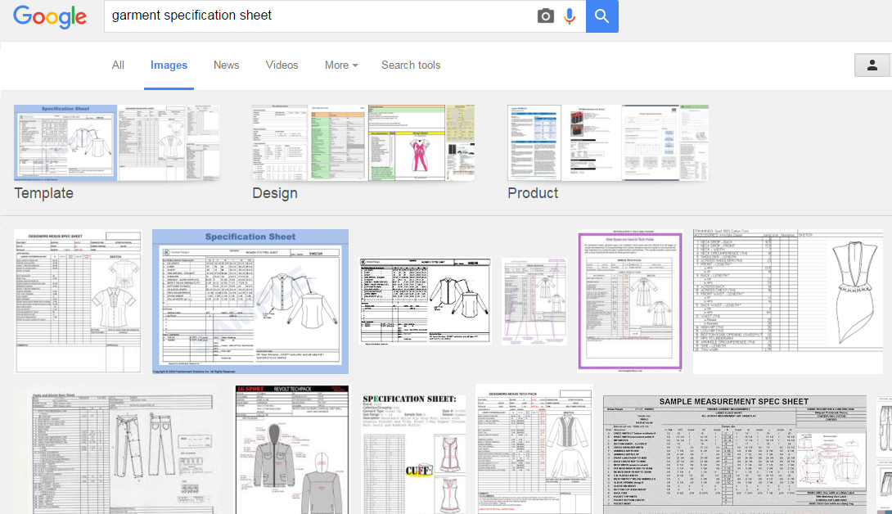Screen dimensions: 892x514
Task: Open the profile account icon
Action: (872, 65)
